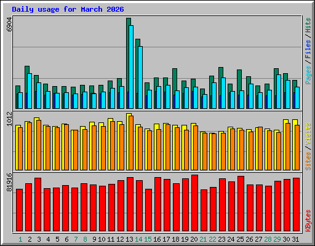
Task: Click the KBytes legend label
Action: tap(308, 221)
